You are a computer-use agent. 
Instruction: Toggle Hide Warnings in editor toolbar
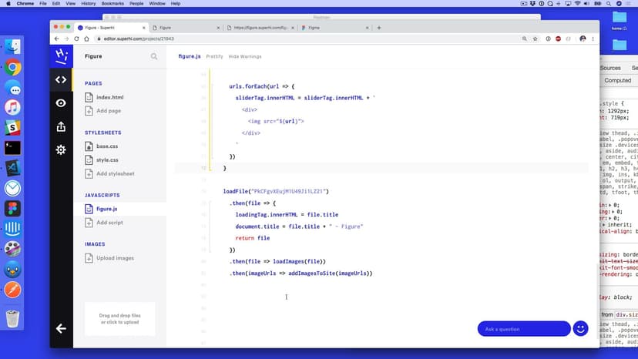point(245,56)
